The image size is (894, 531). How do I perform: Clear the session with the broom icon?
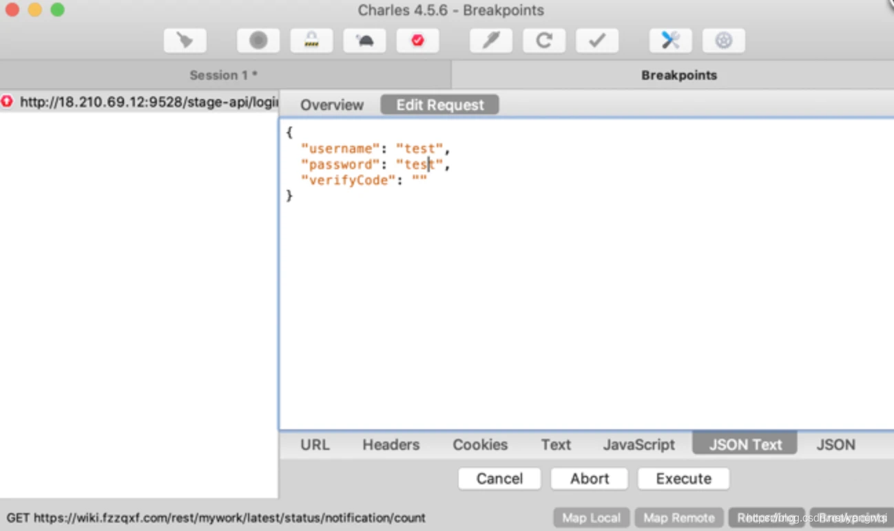point(185,41)
